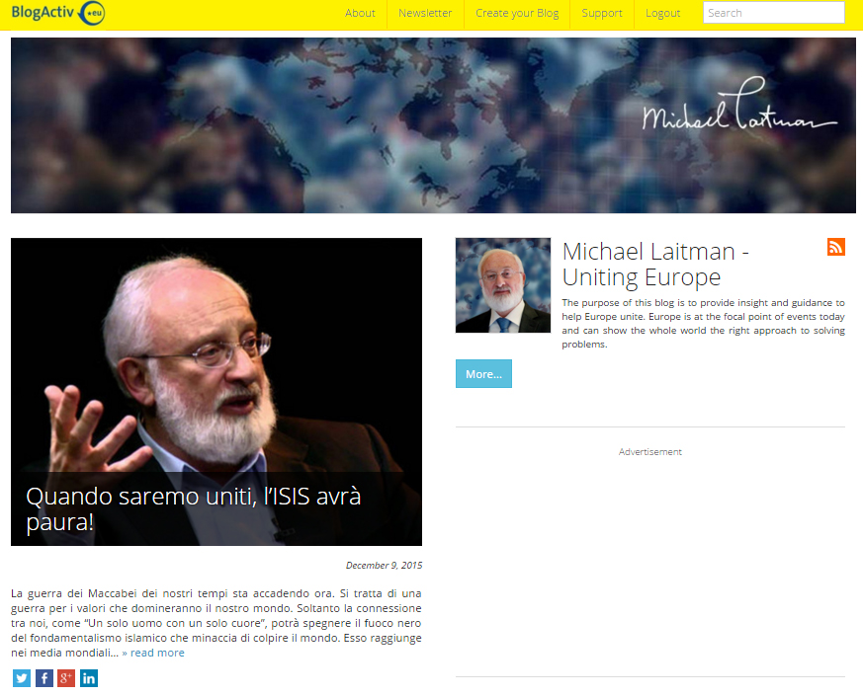Share the post on Twitter
Viewport: 863px width, 696px height.
22,678
